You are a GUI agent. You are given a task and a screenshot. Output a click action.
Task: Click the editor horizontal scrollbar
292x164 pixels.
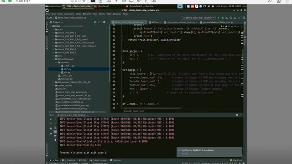click(x=152, y=108)
